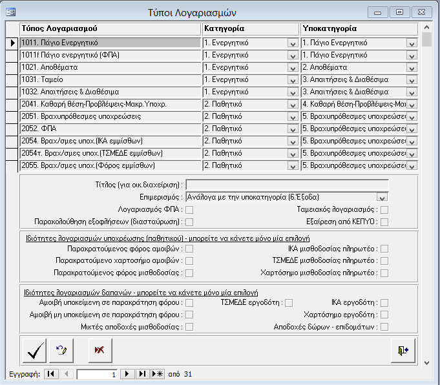Check Εξαίρεση από ΚΕΠΥΟ option
Image resolution: width=440 pixels, height=385 pixels.
click(x=384, y=222)
